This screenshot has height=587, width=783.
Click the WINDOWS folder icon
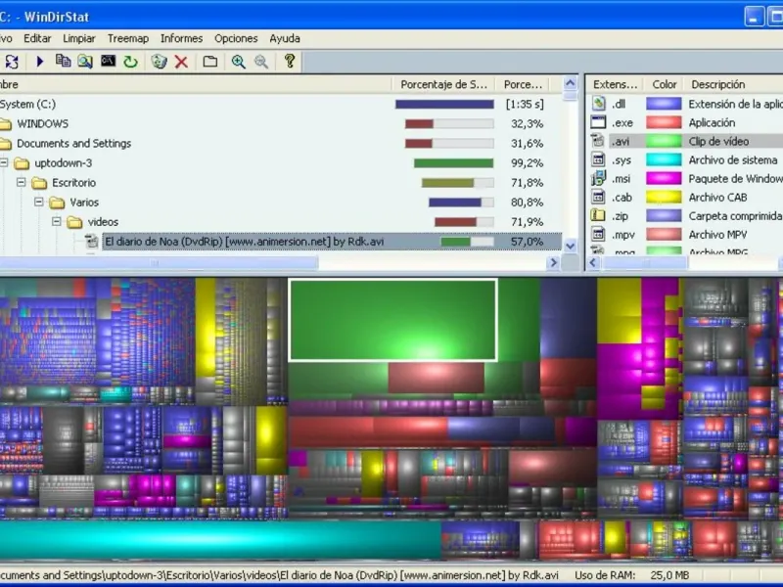click(6, 124)
